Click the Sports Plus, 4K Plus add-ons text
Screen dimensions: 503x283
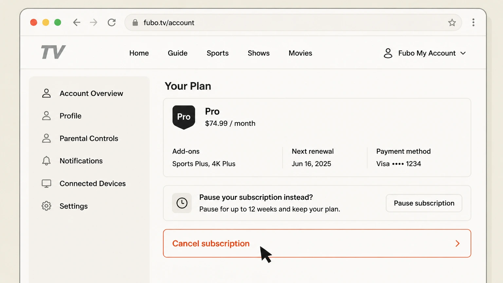click(204, 164)
